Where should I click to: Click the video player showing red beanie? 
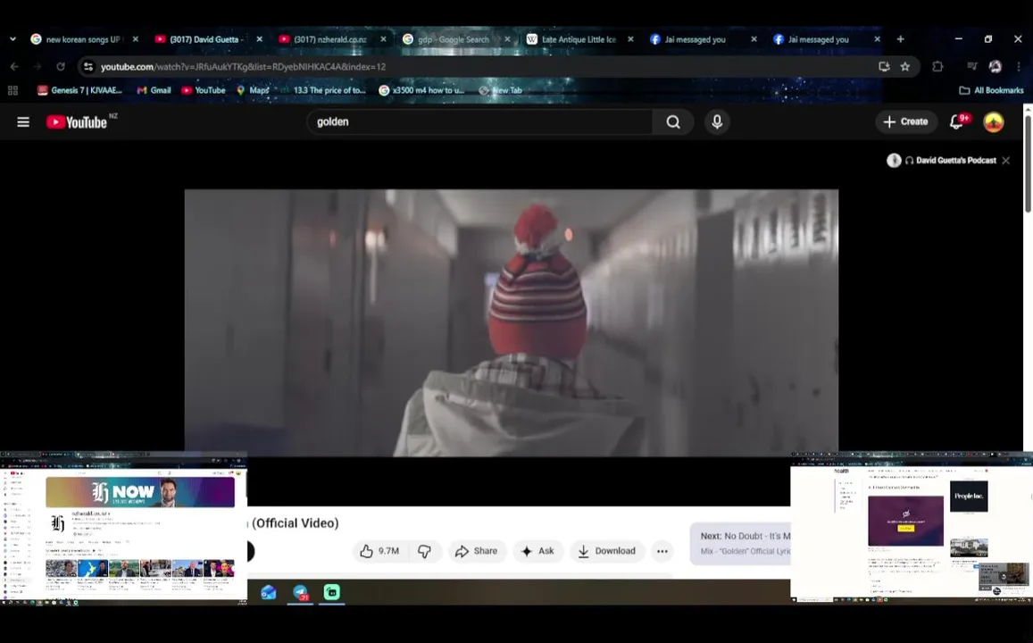512,322
